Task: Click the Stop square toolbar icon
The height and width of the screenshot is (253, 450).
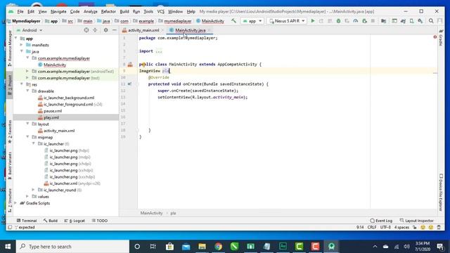Action: (373, 21)
